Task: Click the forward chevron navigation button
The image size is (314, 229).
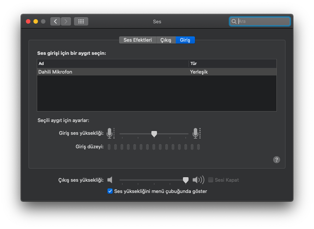Action: (66, 21)
